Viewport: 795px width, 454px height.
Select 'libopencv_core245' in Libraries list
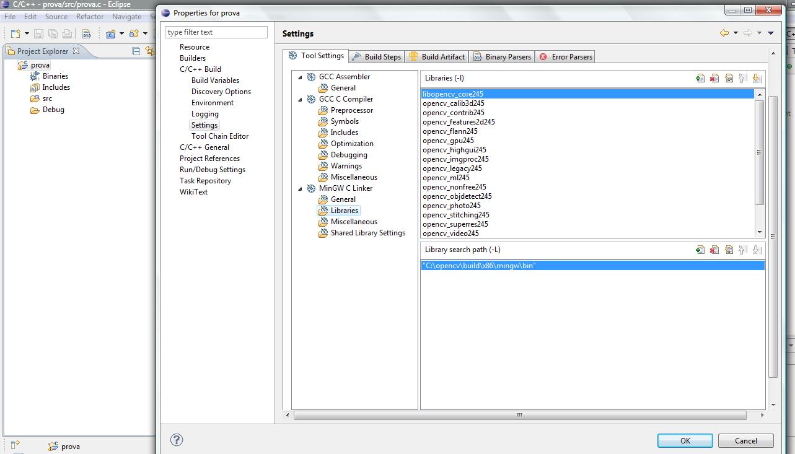tap(587, 94)
